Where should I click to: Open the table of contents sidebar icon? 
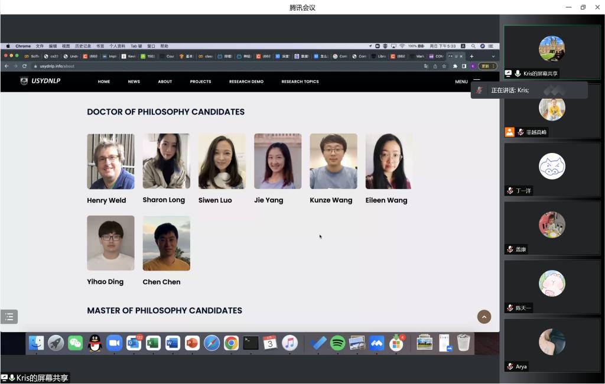coord(9,317)
